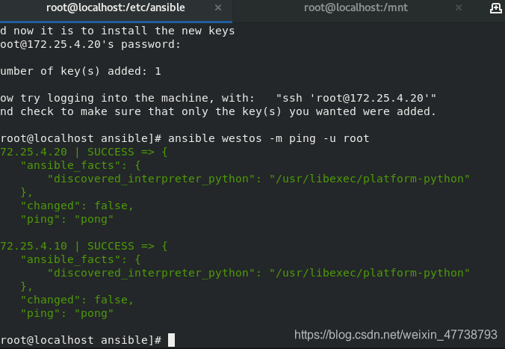The image size is (505, 349).
Task: Click the last root@localhost ansible prompt
Action: [81, 340]
